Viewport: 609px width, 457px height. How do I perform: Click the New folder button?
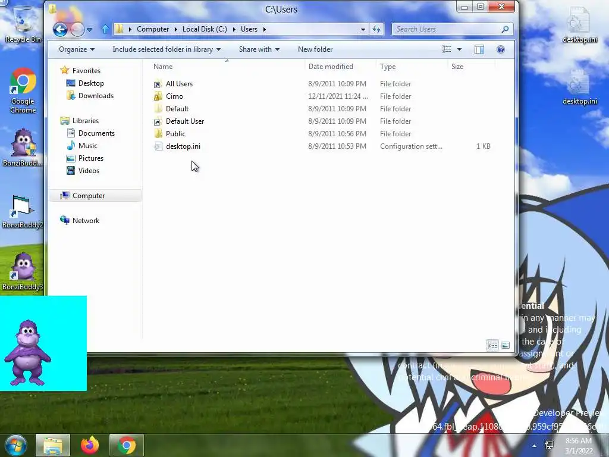click(315, 49)
